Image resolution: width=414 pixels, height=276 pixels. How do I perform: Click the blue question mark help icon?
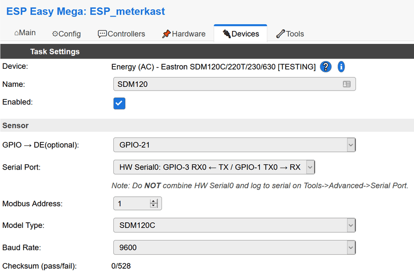tap(326, 67)
